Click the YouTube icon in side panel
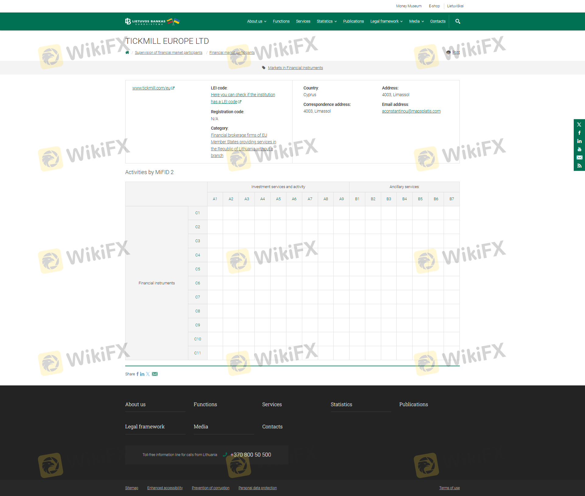This screenshot has width=585, height=496. pyautogui.click(x=579, y=149)
